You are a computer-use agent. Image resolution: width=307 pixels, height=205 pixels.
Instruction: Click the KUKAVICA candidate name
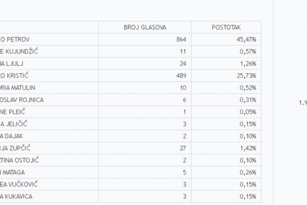(x=16, y=197)
